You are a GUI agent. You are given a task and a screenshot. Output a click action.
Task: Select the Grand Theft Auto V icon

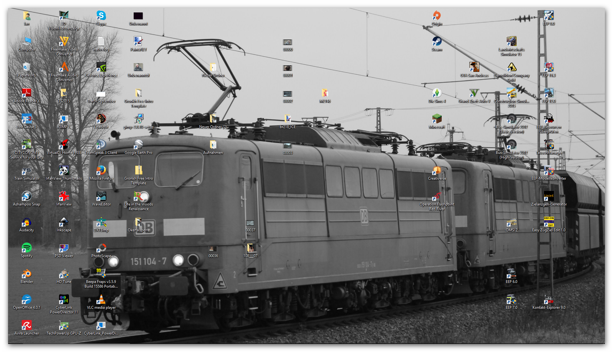pyautogui.click(x=474, y=93)
